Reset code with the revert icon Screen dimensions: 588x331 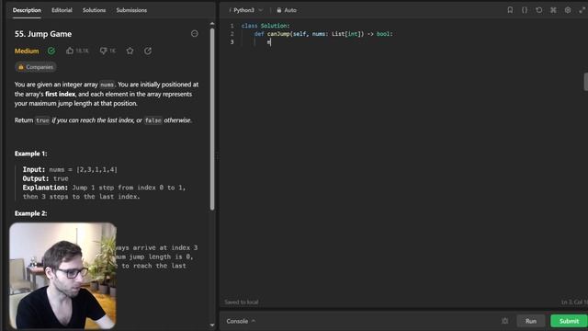point(539,10)
